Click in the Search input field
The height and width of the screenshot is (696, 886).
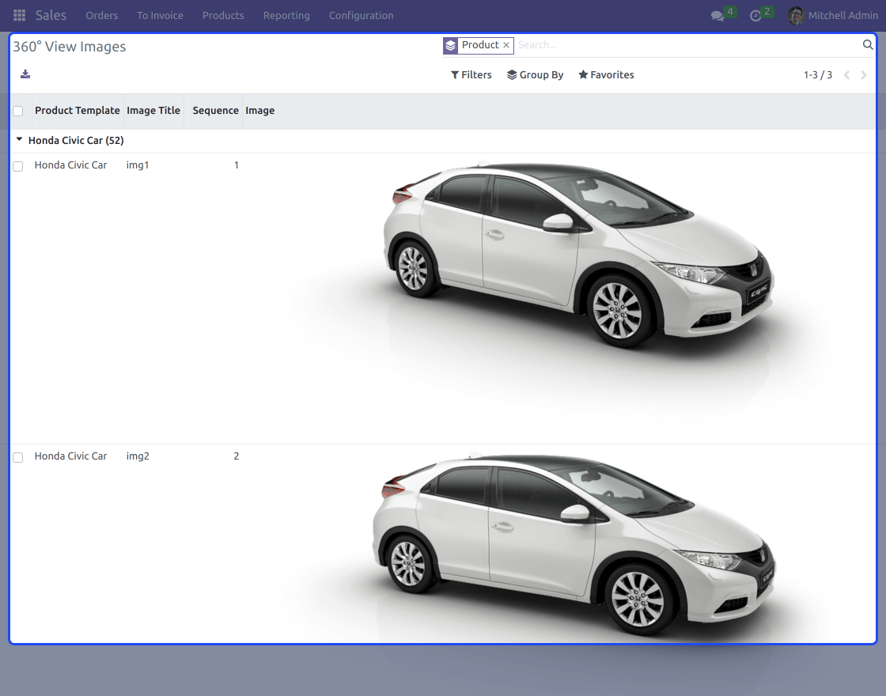687,45
